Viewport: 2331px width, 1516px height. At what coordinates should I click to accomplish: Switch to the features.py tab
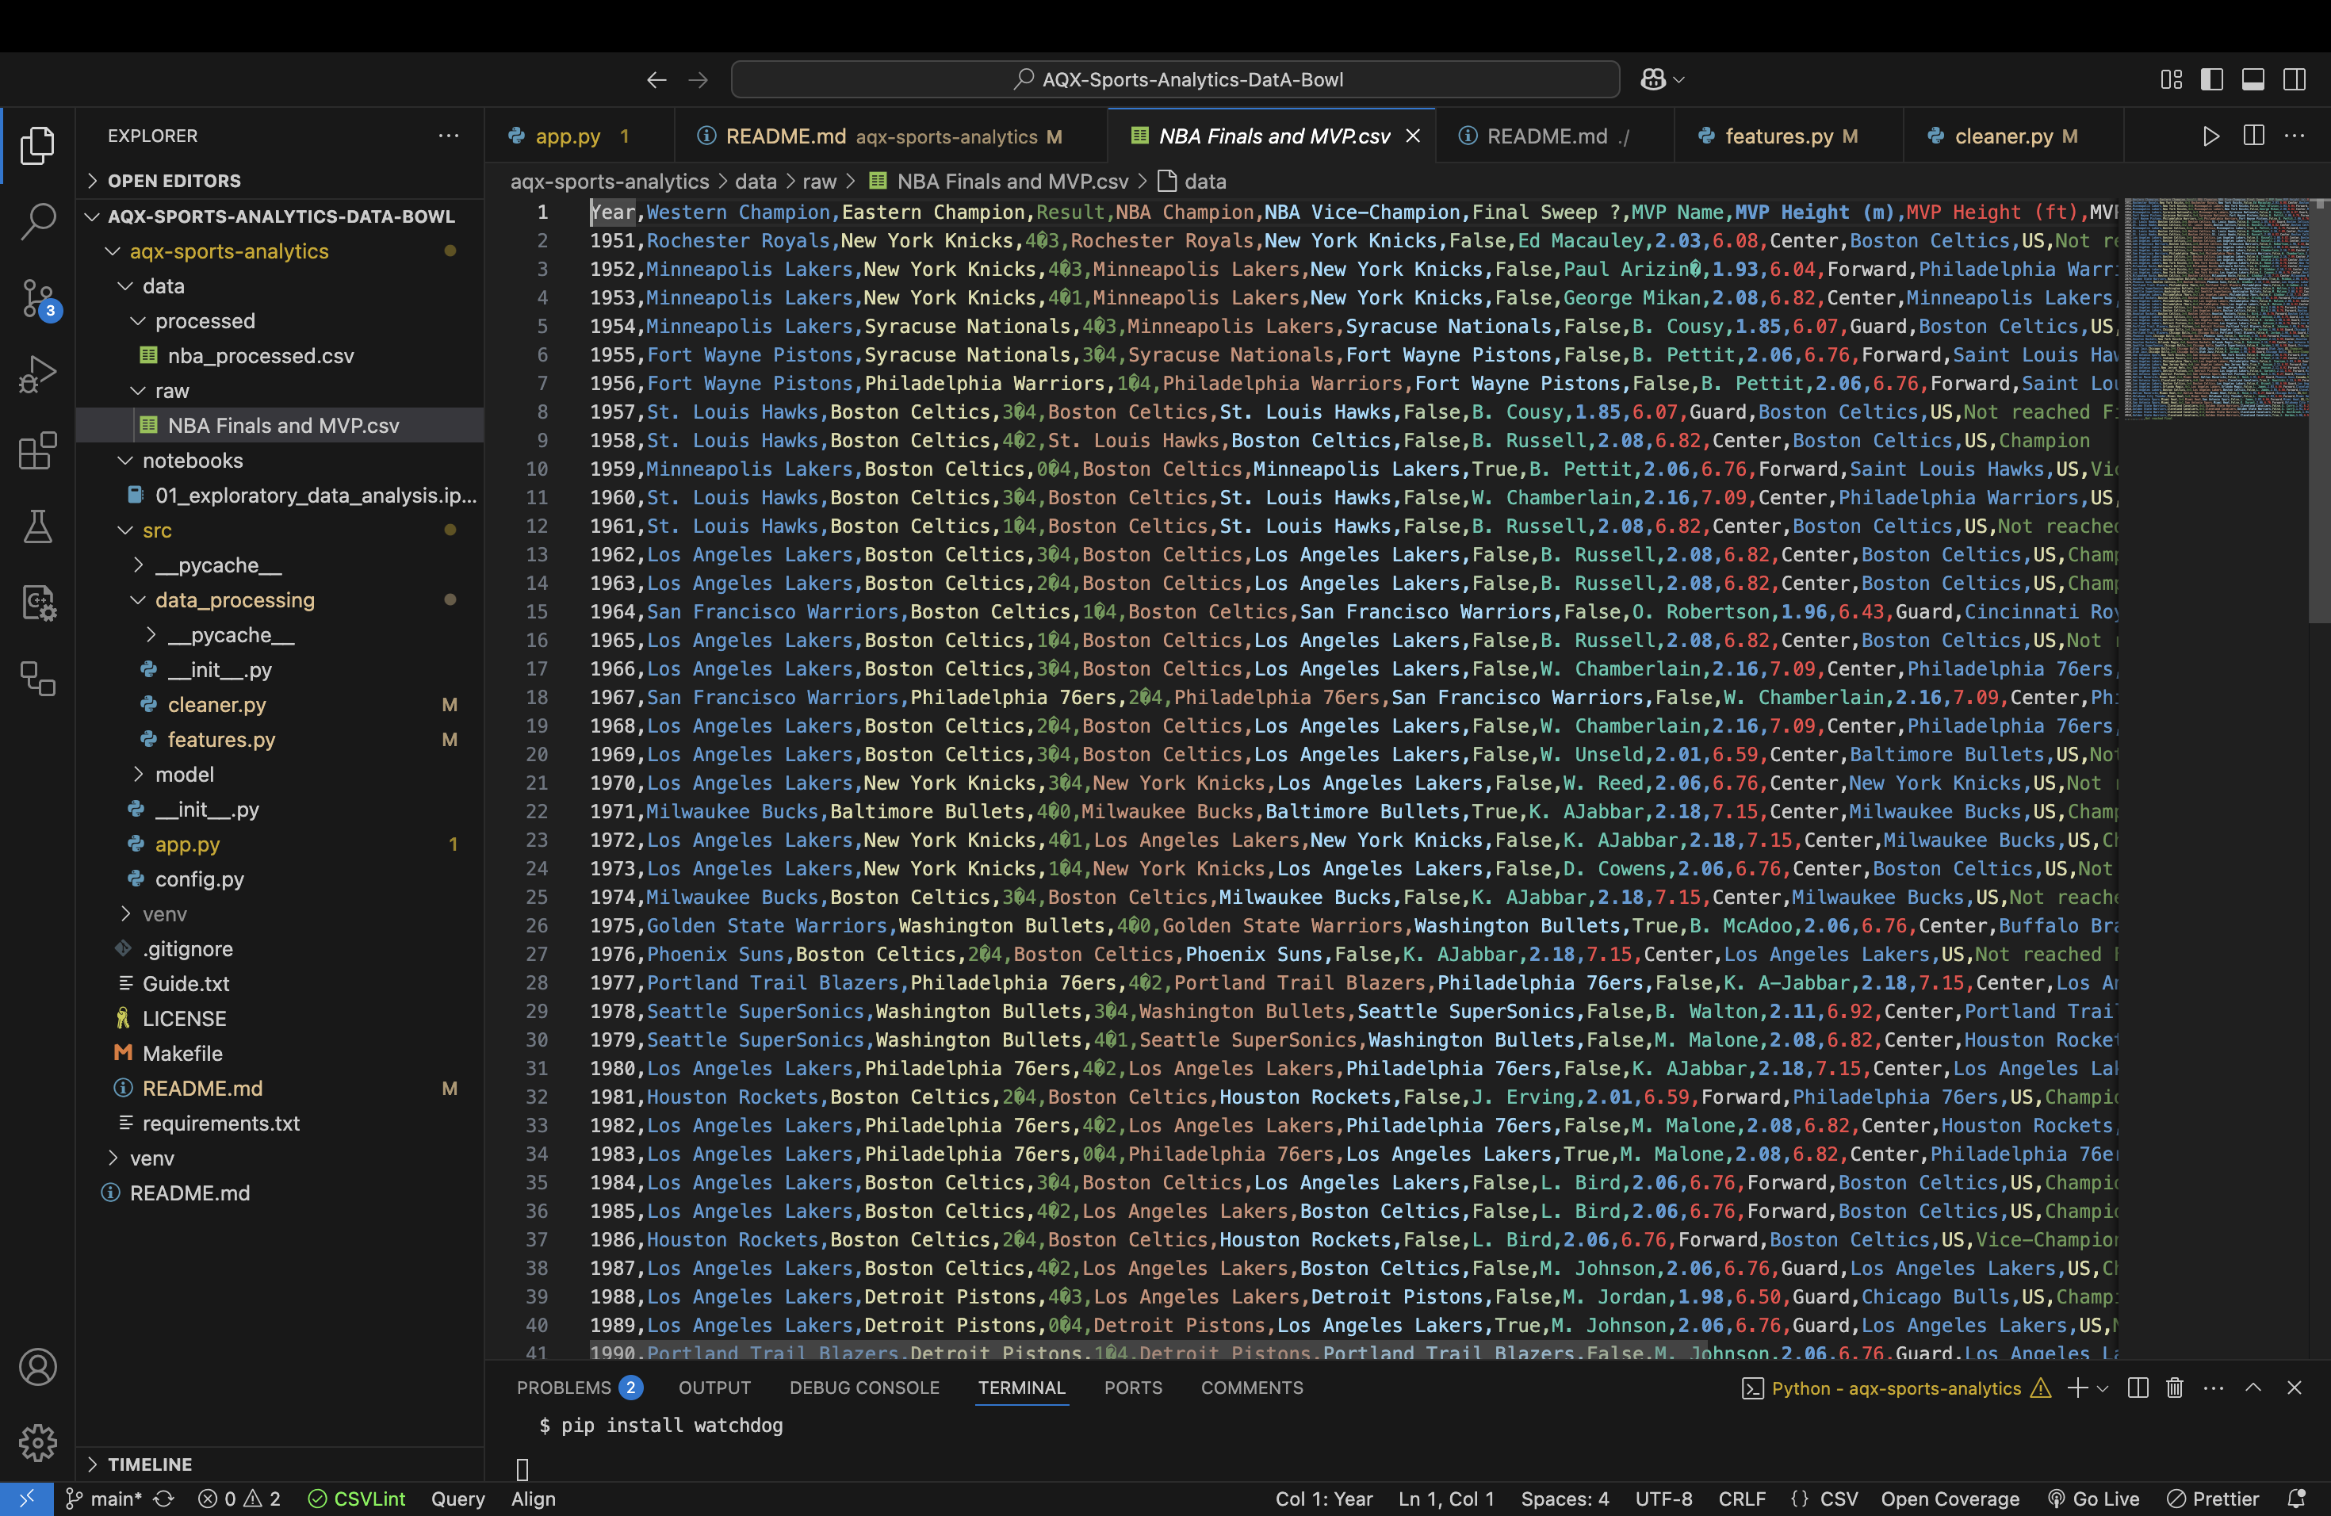1778,136
